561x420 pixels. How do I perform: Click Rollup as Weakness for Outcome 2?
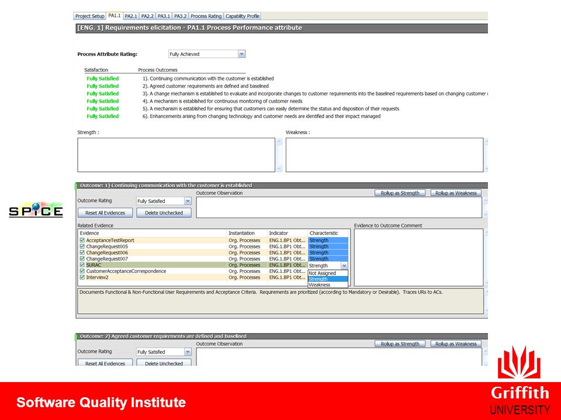(x=456, y=344)
